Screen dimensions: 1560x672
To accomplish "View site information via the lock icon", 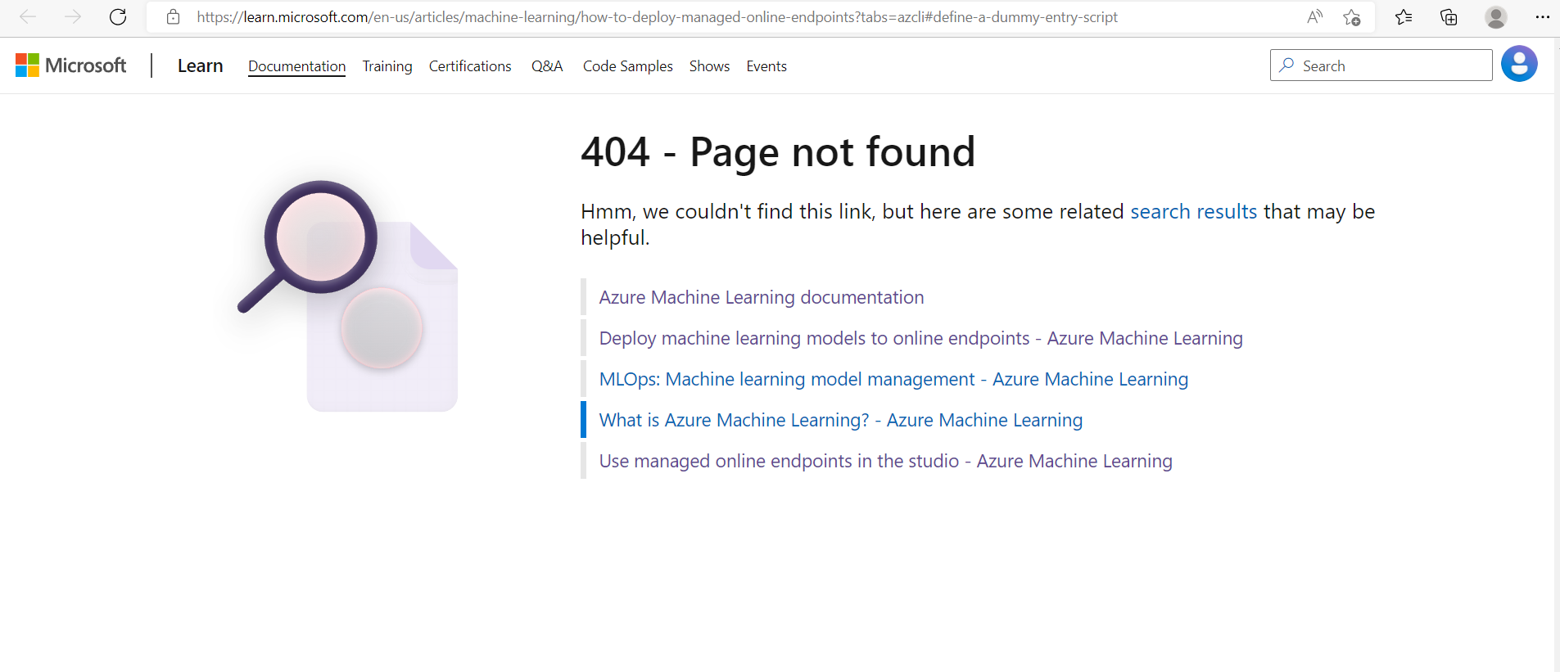I will point(173,16).
